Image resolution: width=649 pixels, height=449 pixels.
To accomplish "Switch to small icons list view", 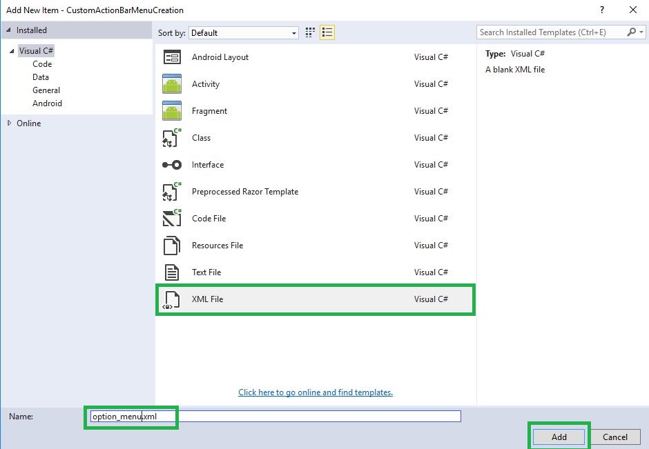I will pyautogui.click(x=327, y=32).
